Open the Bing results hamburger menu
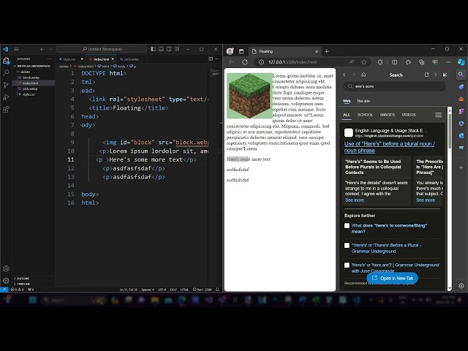 click(x=438, y=115)
